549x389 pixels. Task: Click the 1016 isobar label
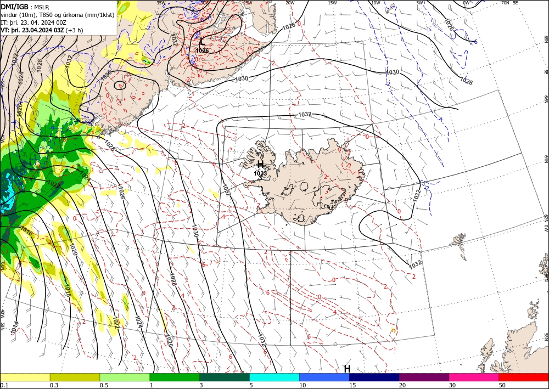pyautogui.click(x=26, y=231)
